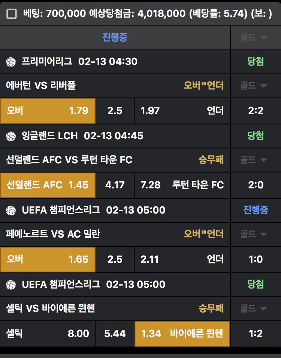Select 오버 1.65 for 페예노르트 match
Screen dimensions: 281x358
click(x=48, y=259)
